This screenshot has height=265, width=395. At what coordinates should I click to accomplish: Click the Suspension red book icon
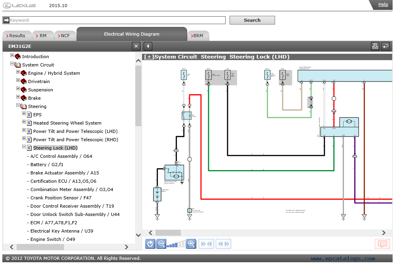point(24,90)
